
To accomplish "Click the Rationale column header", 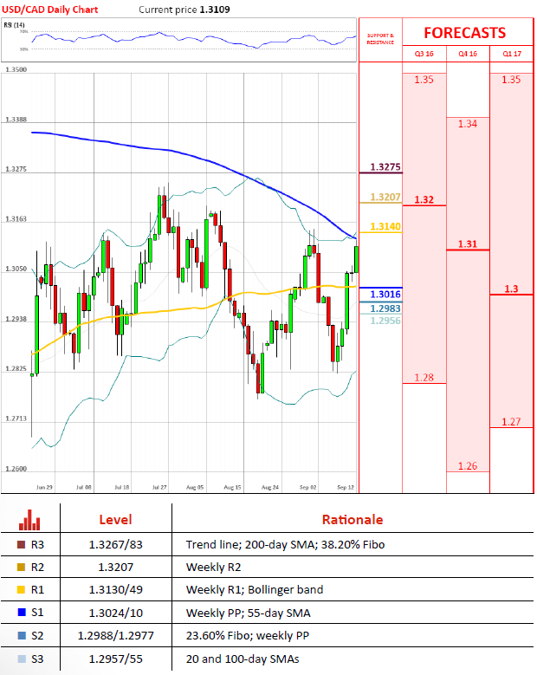I will click(353, 519).
